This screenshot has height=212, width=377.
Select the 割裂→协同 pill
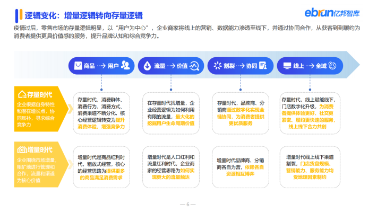[x=241, y=66]
